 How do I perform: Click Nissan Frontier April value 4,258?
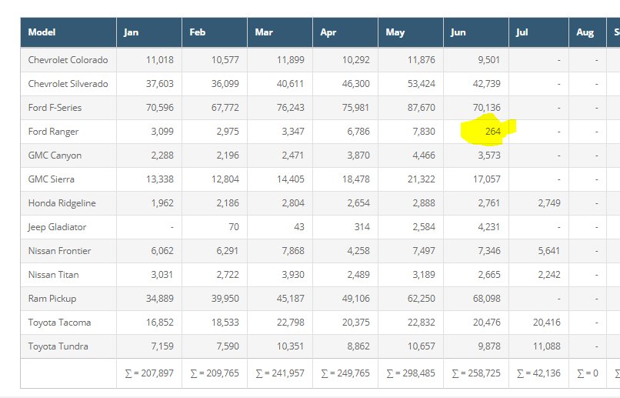pos(358,251)
